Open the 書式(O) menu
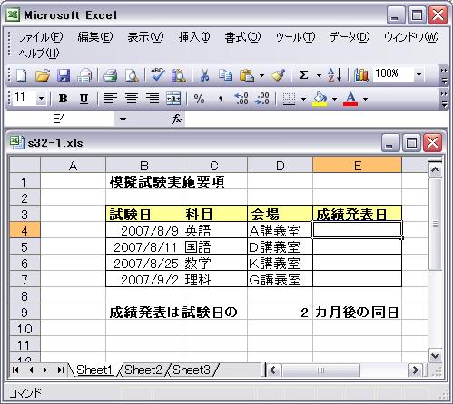 click(x=242, y=37)
